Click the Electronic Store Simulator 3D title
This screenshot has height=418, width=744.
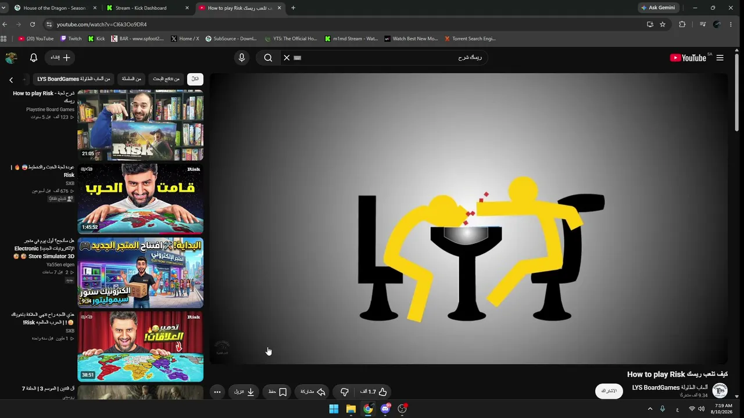coord(44,248)
